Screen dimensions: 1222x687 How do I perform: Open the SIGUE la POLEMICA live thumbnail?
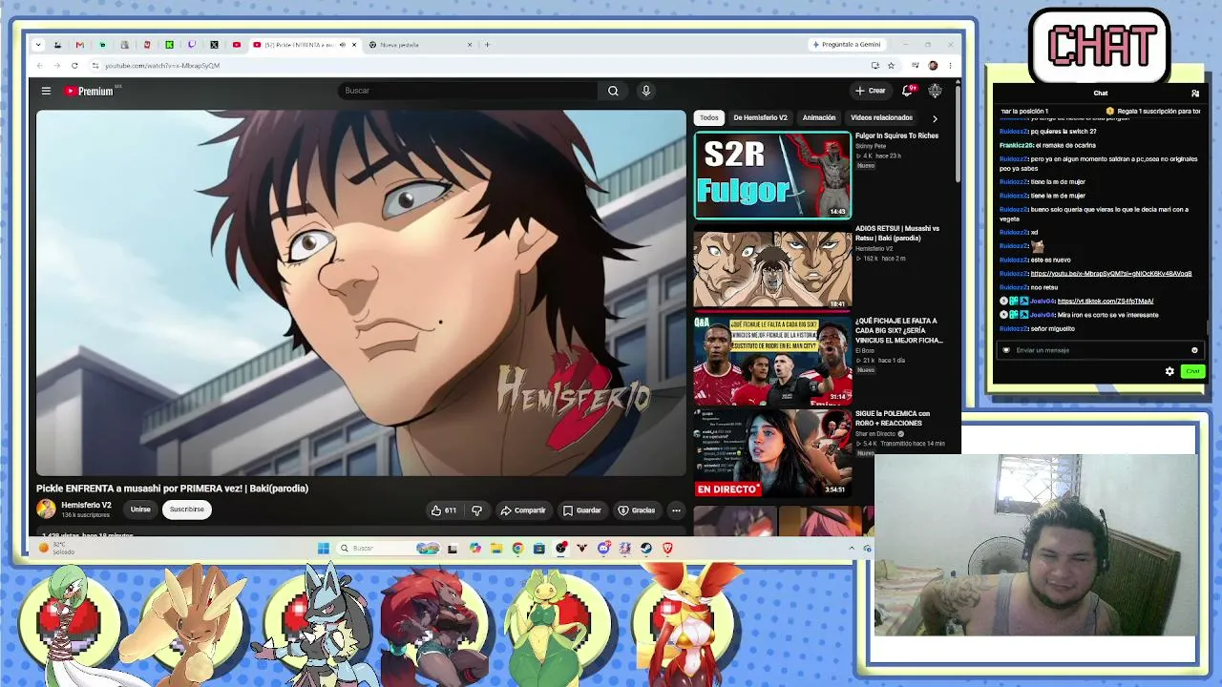(772, 453)
